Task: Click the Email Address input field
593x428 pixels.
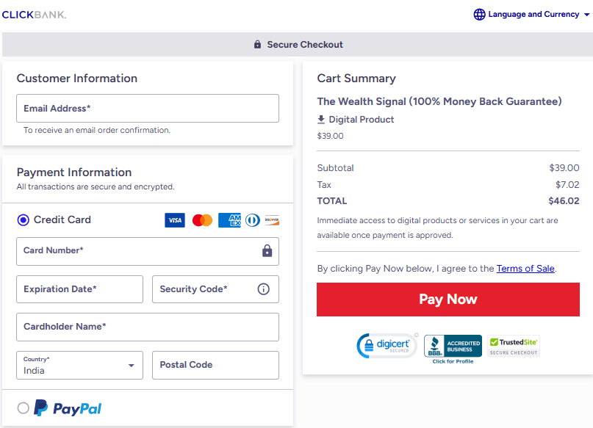Action: 148,108
